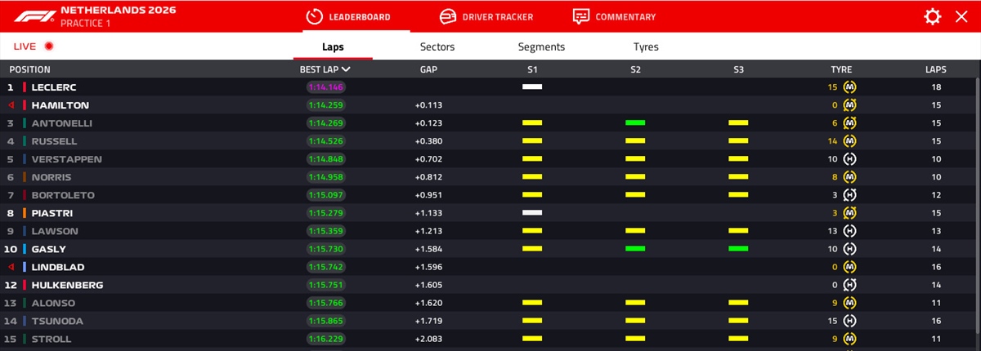This screenshot has width=981, height=351.
Task: Click Gasly's green S3 sector bar
Action: pyautogui.click(x=738, y=249)
